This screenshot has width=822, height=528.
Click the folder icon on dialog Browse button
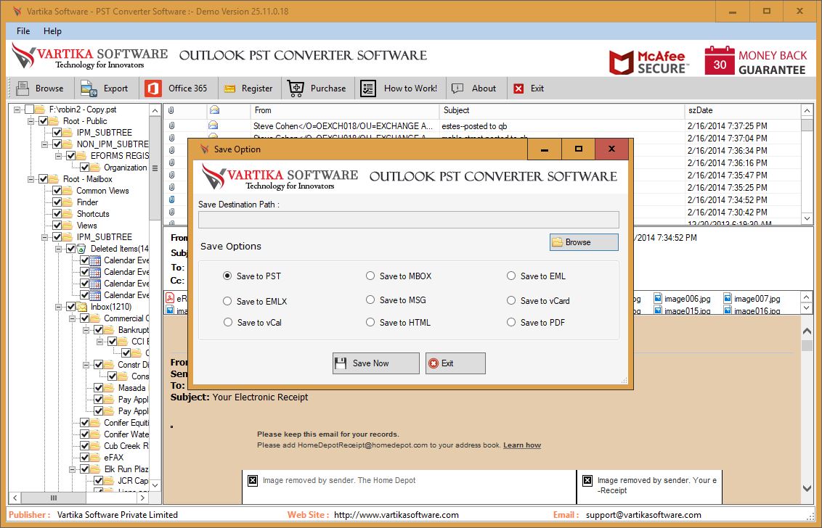(557, 242)
